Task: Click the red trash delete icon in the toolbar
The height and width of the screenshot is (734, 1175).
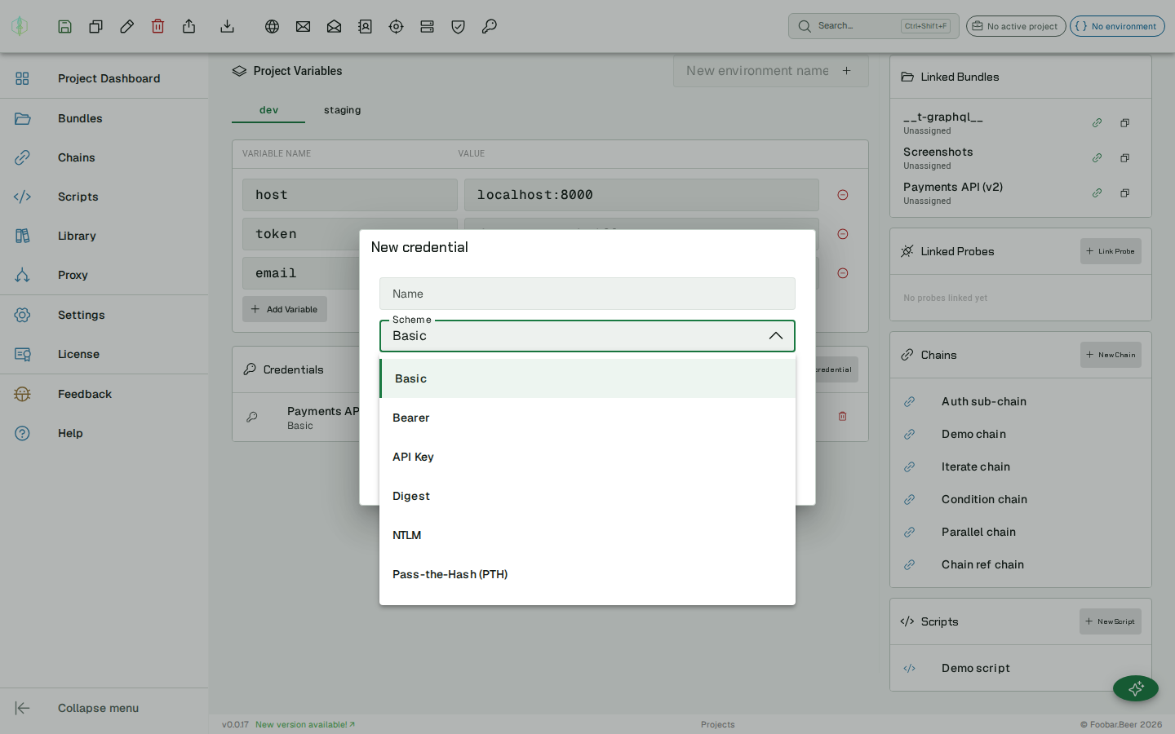Action: click(158, 26)
